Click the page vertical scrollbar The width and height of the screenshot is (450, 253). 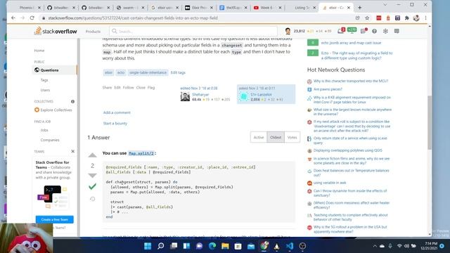pyautogui.click(x=430, y=122)
